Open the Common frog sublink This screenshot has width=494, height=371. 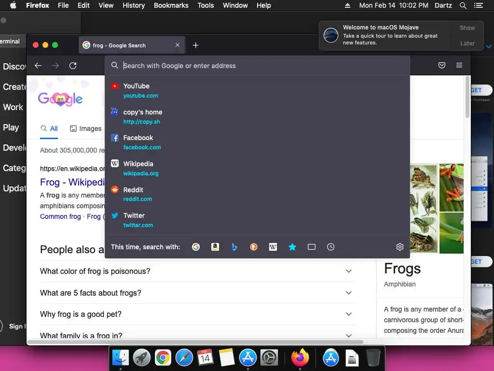[60, 216]
